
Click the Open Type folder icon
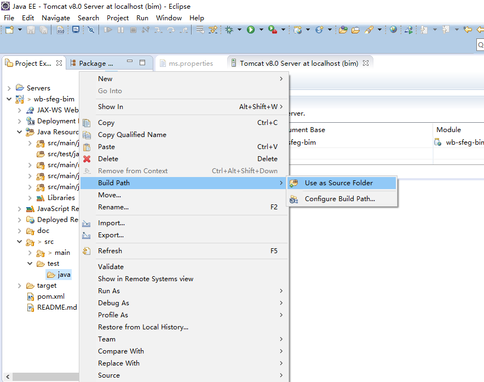[x=343, y=30]
